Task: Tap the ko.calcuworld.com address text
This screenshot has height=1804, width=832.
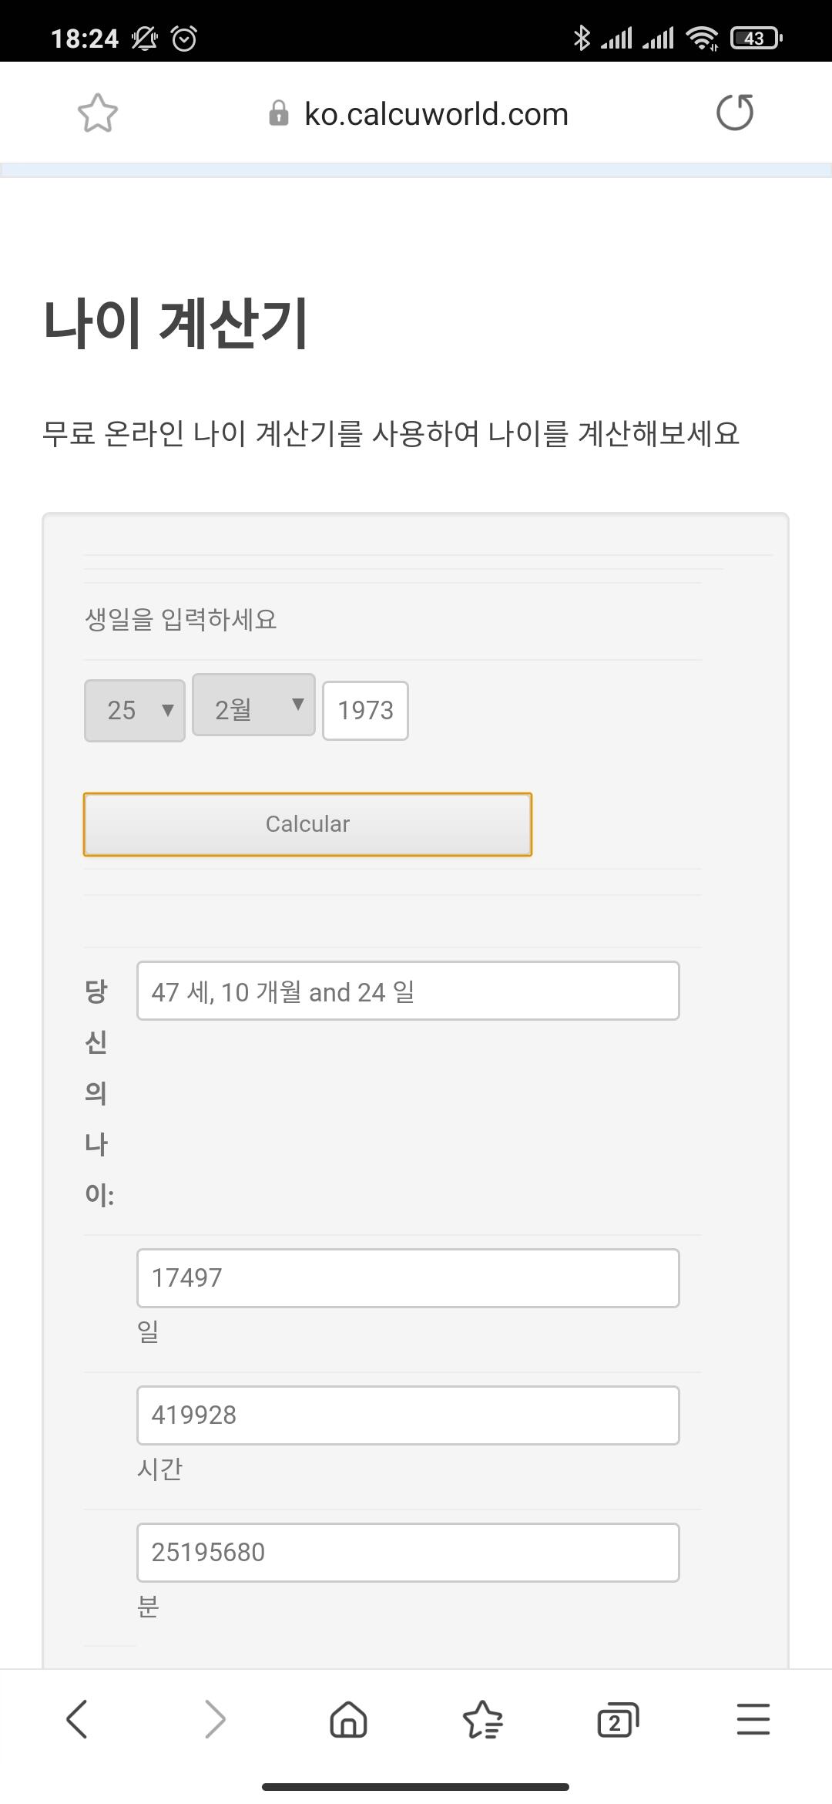Action: point(436,114)
